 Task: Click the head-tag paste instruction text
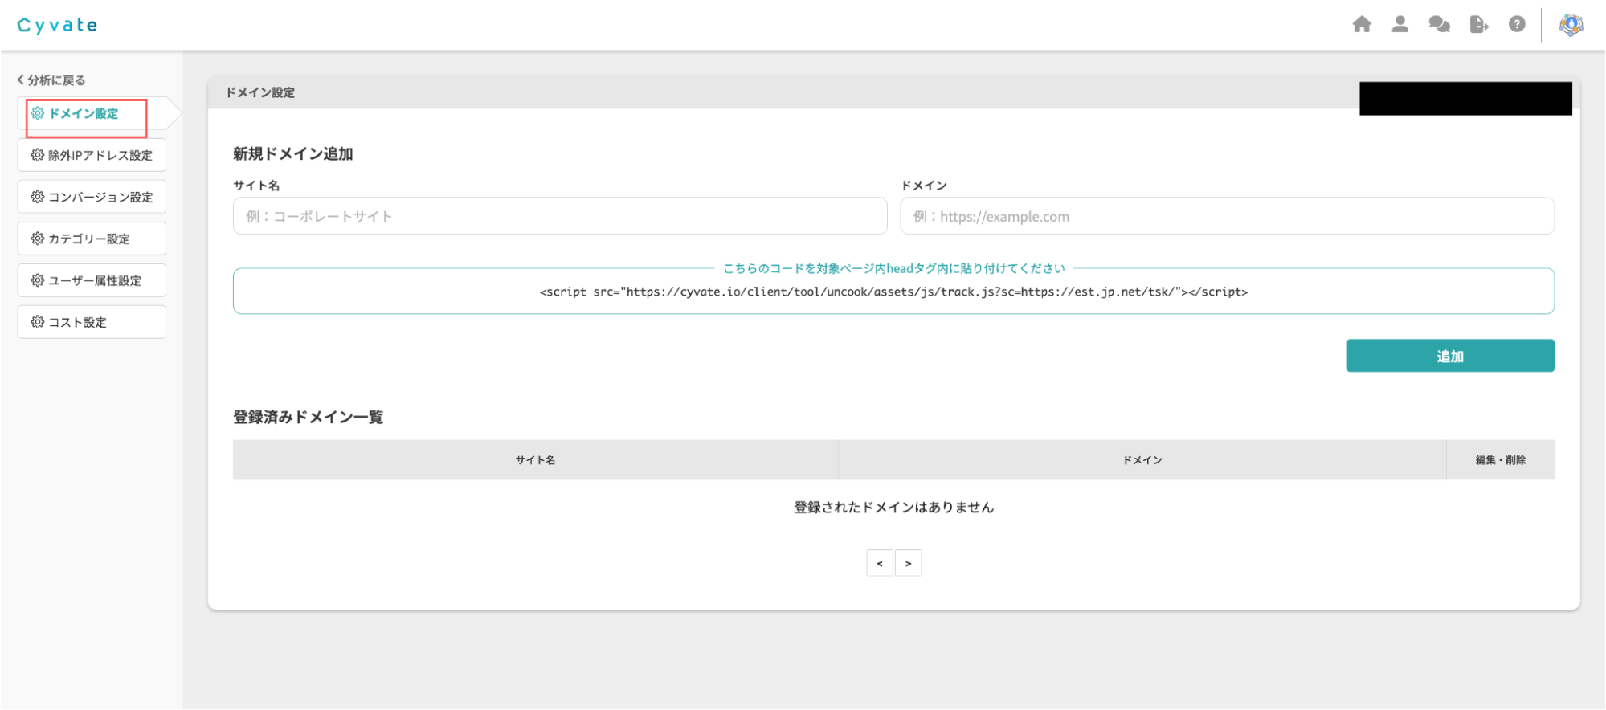894,268
